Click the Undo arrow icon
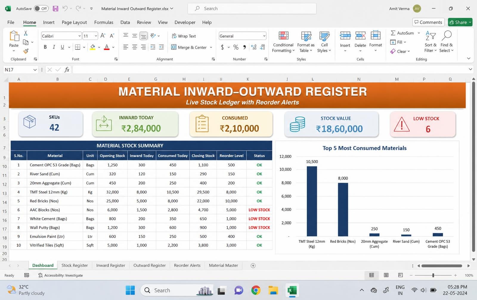Image resolution: width=477 pixels, height=300 pixels. pos(65,8)
